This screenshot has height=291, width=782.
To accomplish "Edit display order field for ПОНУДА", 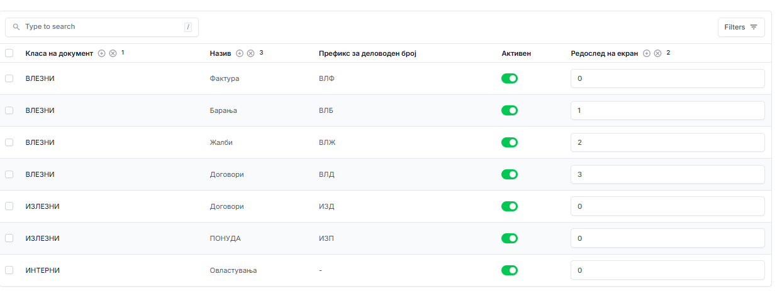I will pyautogui.click(x=667, y=238).
